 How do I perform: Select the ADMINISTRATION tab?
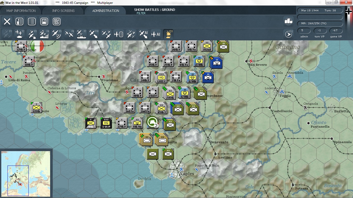point(106,11)
